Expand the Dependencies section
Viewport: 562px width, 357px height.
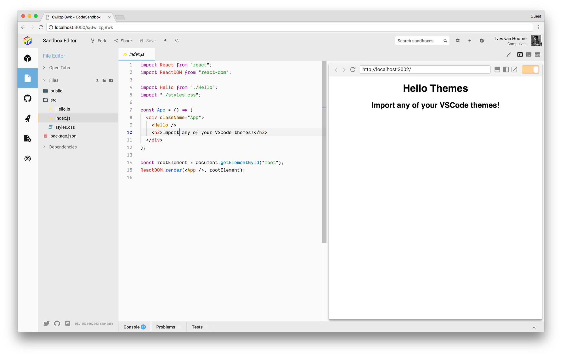pyautogui.click(x=63, y=147)
